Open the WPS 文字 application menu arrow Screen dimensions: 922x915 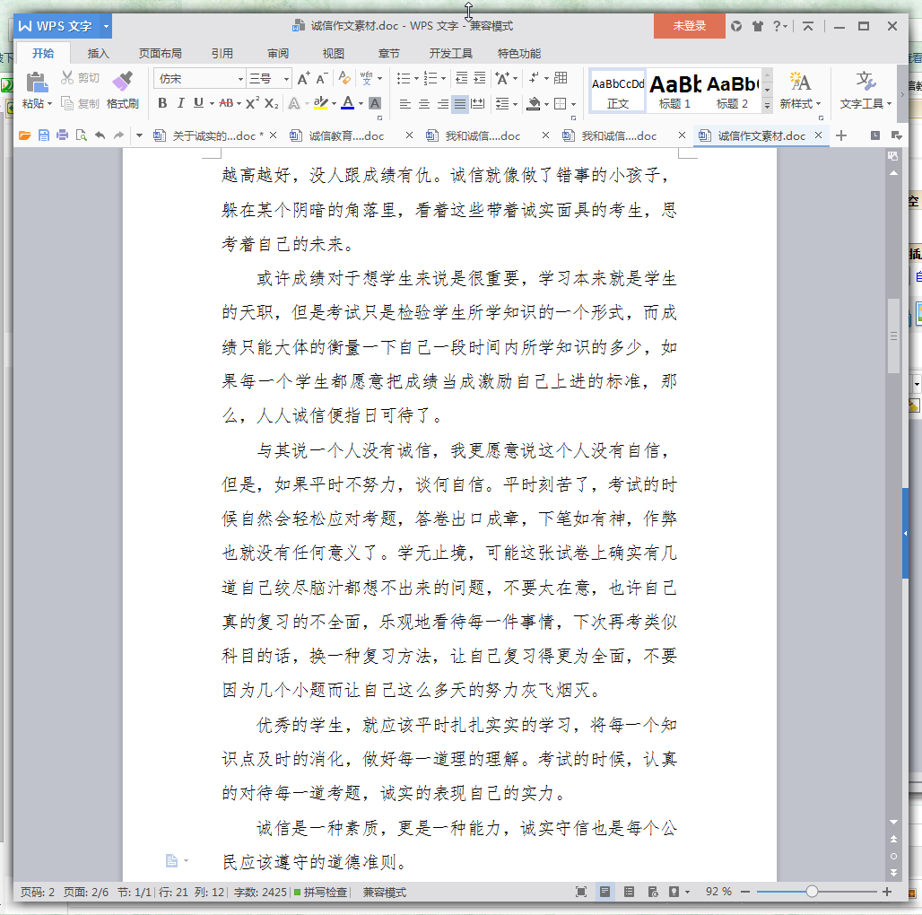coord(106,26)
